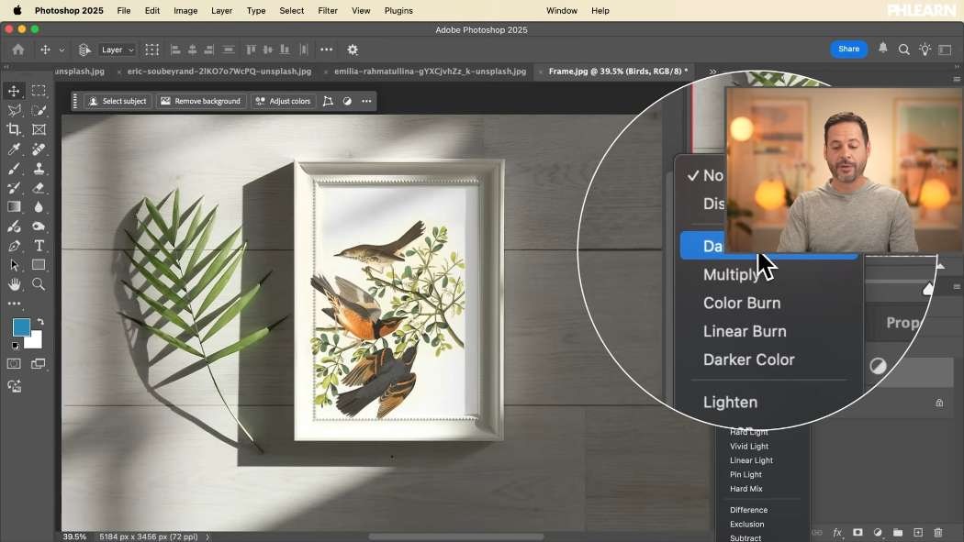Select the Rectangle shape tool
Viewport: 964px width, 542px height.
[39, 265]
